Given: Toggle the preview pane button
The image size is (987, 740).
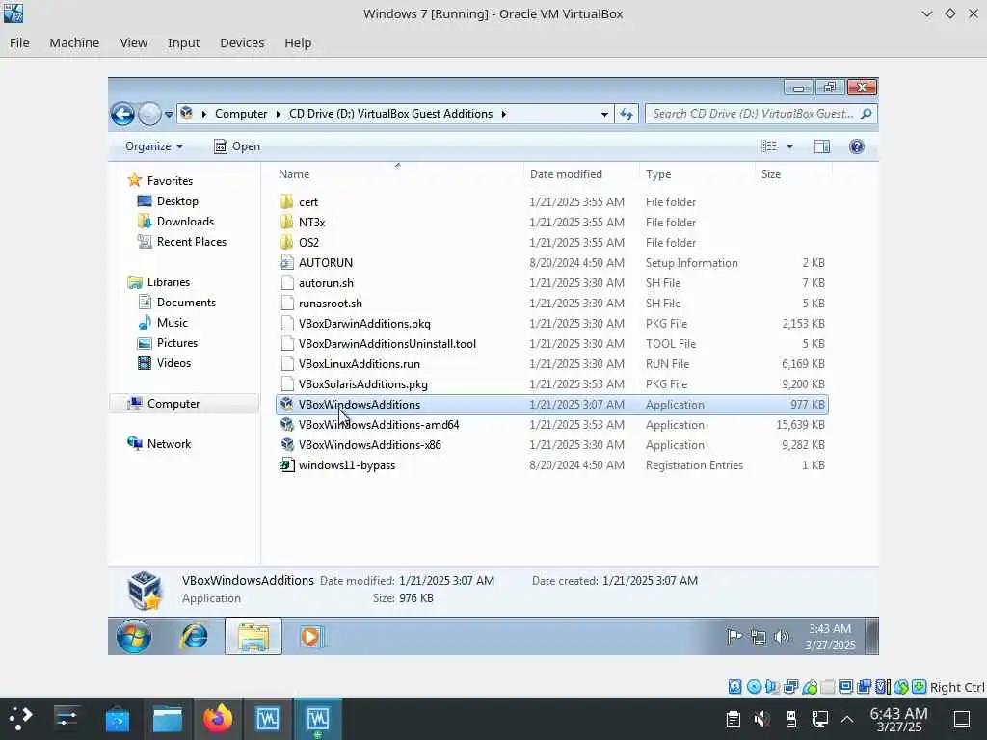Looking at the screenshot, I should [821, 146].
